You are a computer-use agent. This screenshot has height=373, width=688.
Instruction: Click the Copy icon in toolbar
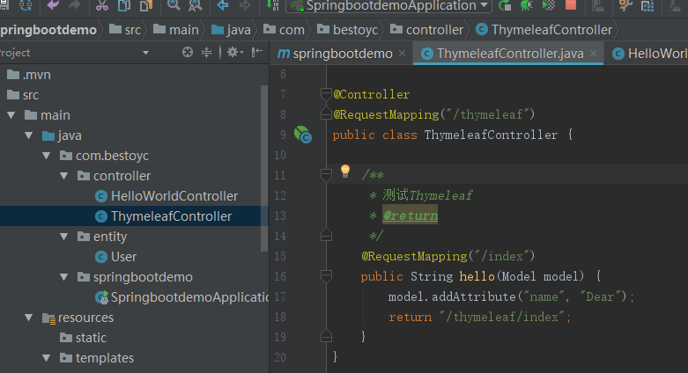[x=124, y=4]
